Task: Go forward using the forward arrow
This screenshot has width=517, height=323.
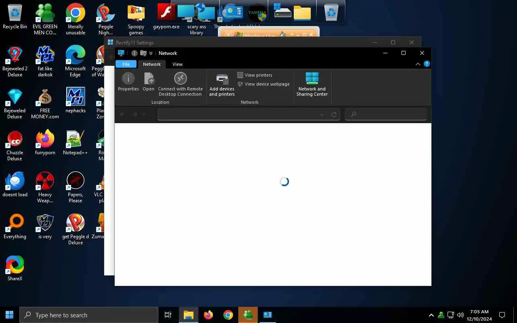Action: point(135,114)
